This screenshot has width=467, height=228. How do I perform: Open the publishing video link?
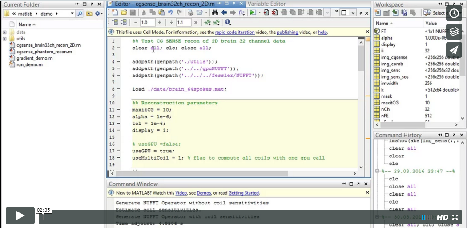point(287,32)
